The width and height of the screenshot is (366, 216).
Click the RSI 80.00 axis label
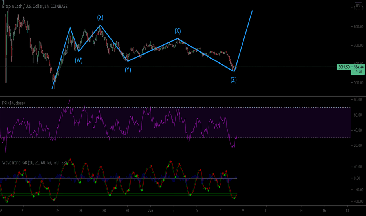pyautogui.click(x=358, y=99)
